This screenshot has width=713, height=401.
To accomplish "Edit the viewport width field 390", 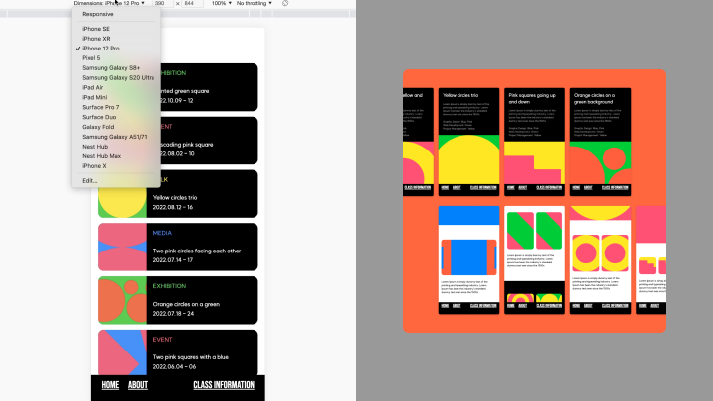I will pos(162,3).
